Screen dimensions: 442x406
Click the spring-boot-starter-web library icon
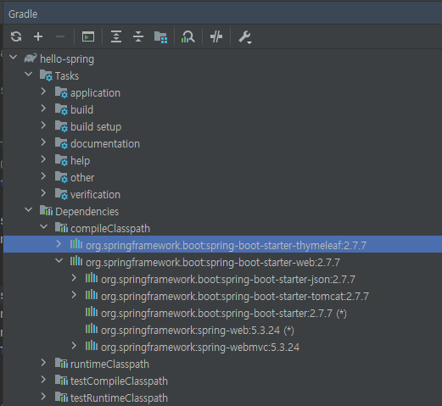click(x=76, y=261)
